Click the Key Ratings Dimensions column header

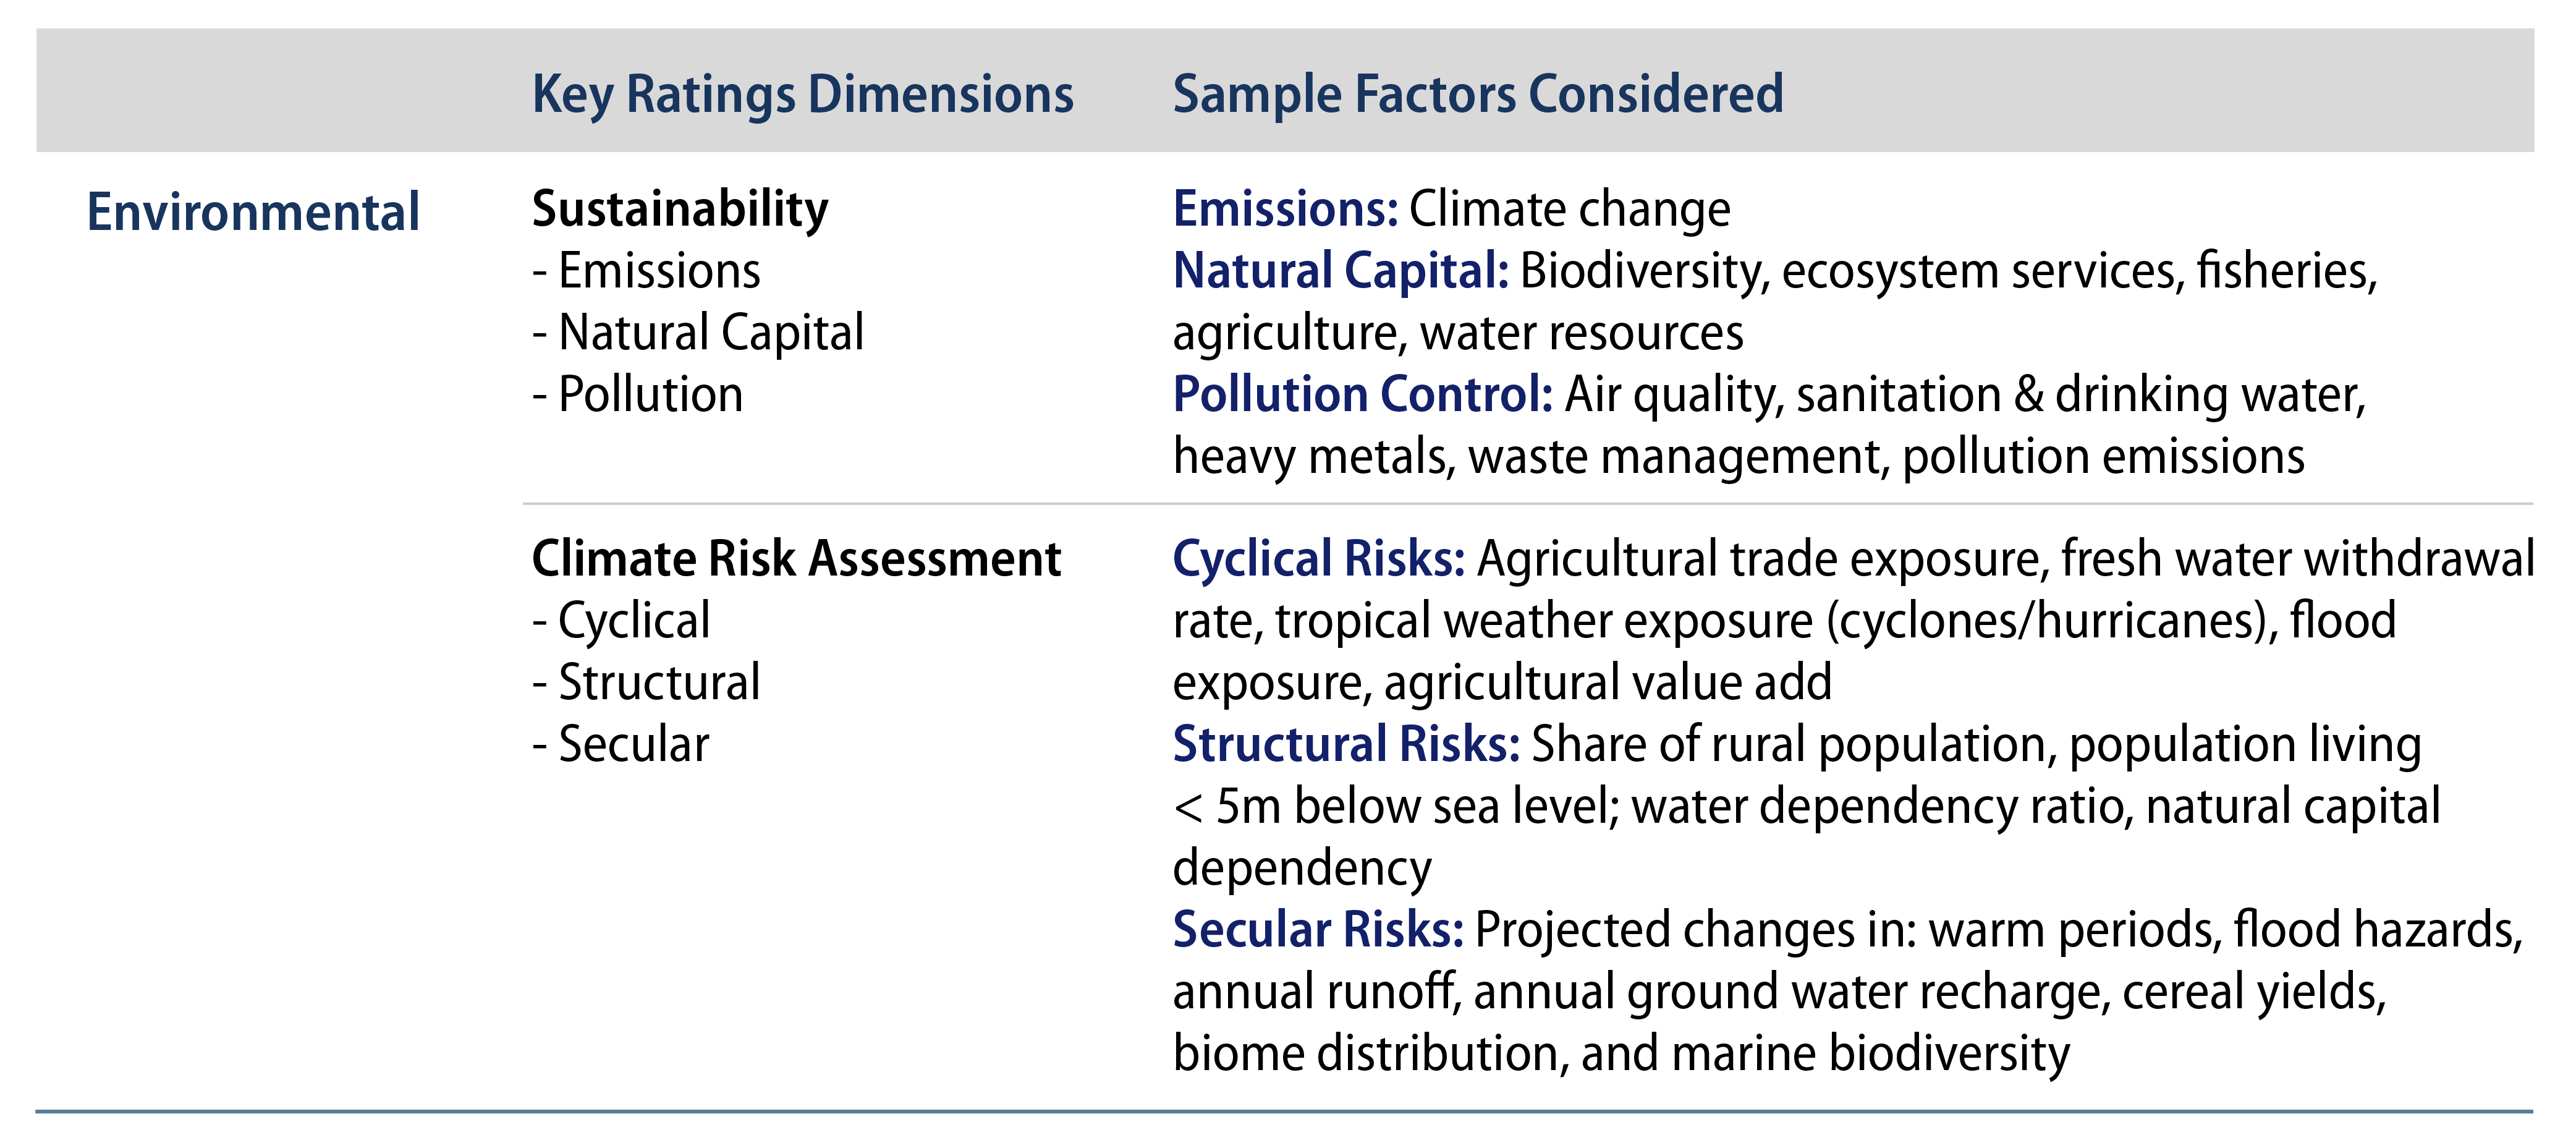(802, 95)
